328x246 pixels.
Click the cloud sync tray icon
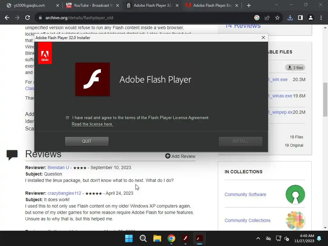(x=268, y=238)
